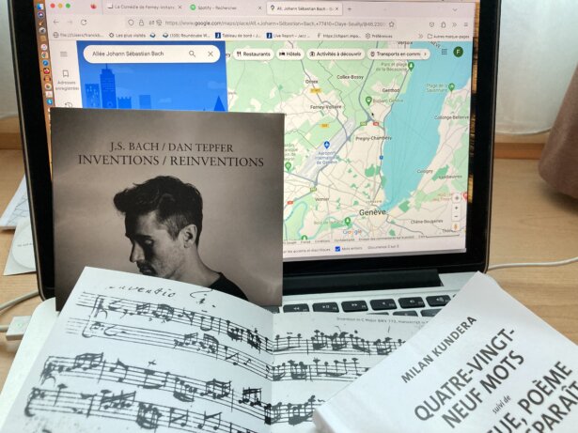The width and height of the screenshot is (578, 433).
Task: Click the site padlock icon in address bar
Action: pos(142,23)
